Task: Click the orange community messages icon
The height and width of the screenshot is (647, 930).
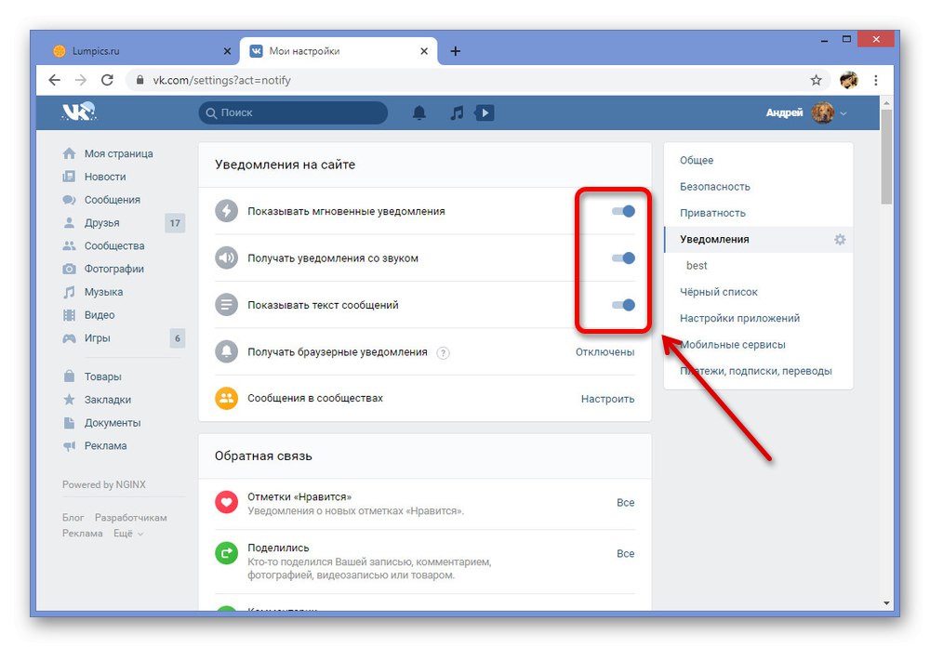Action: point(226,399)
